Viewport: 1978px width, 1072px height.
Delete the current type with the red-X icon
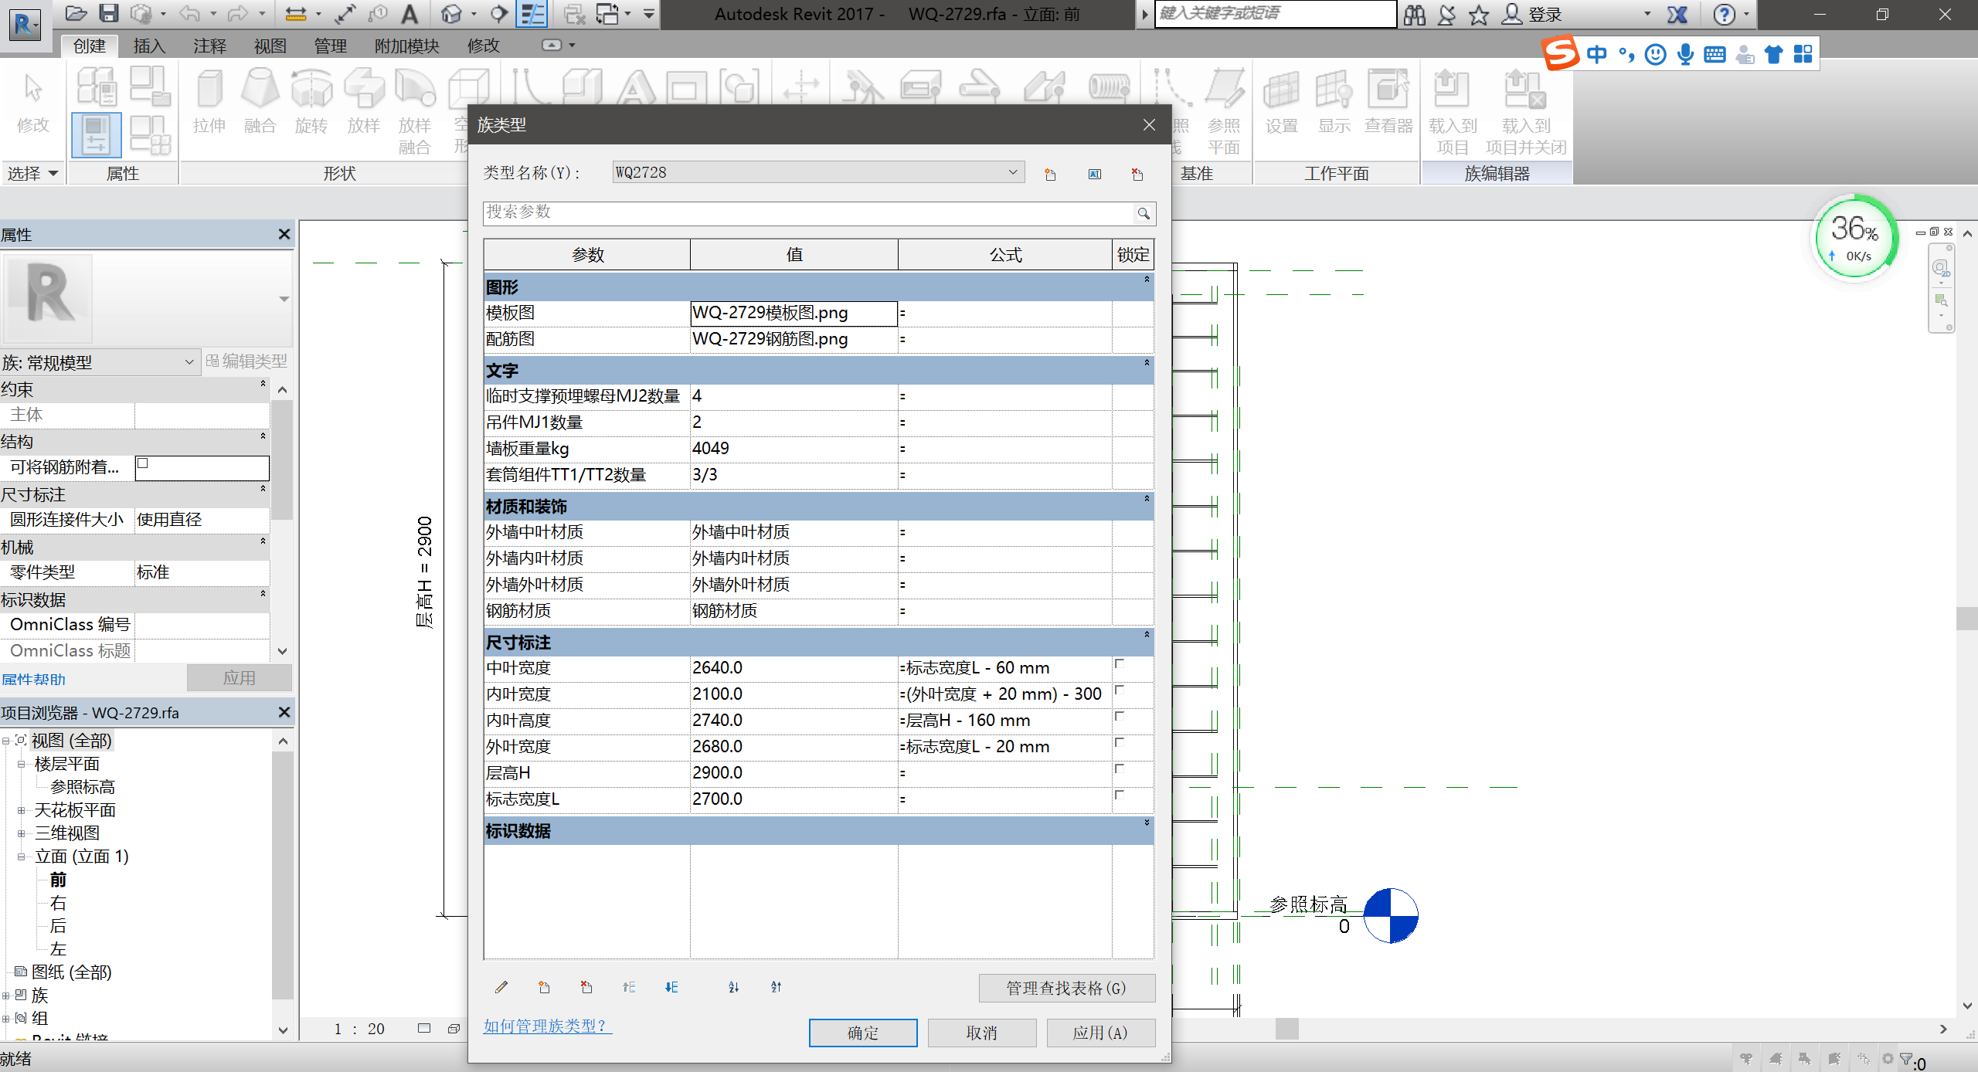click(x=1136, y=174)
